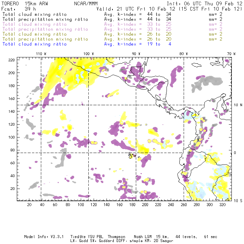The height and width of the screenshot is (244, 244).
Task: Click the 'Fcst: 39 h' forecast hour label
Action: tap(19, 9)
